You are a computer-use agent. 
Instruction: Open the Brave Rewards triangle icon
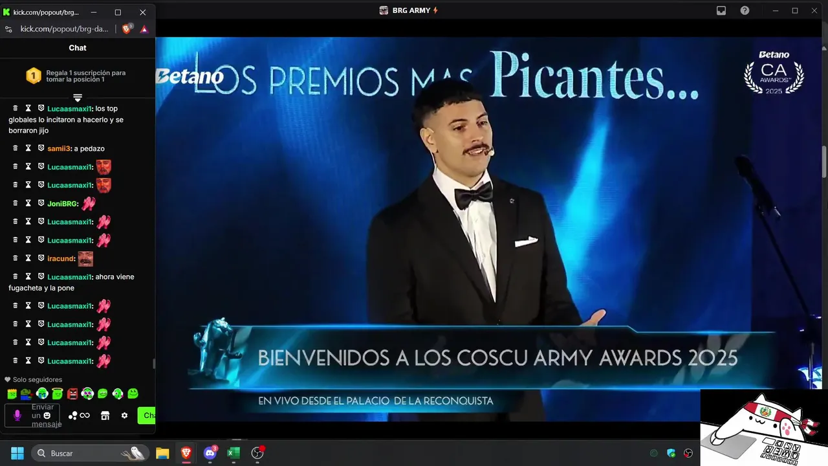click(144, 29)
